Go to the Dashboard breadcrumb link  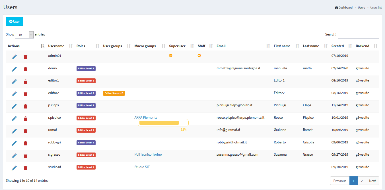click(x=344, y=8)
